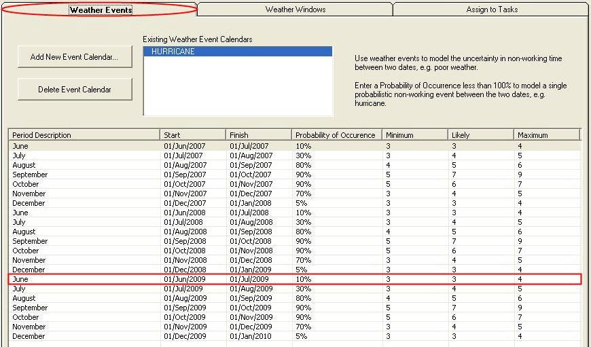
Task: Click Add New Event Calendar button
Action: coord(75,57)
